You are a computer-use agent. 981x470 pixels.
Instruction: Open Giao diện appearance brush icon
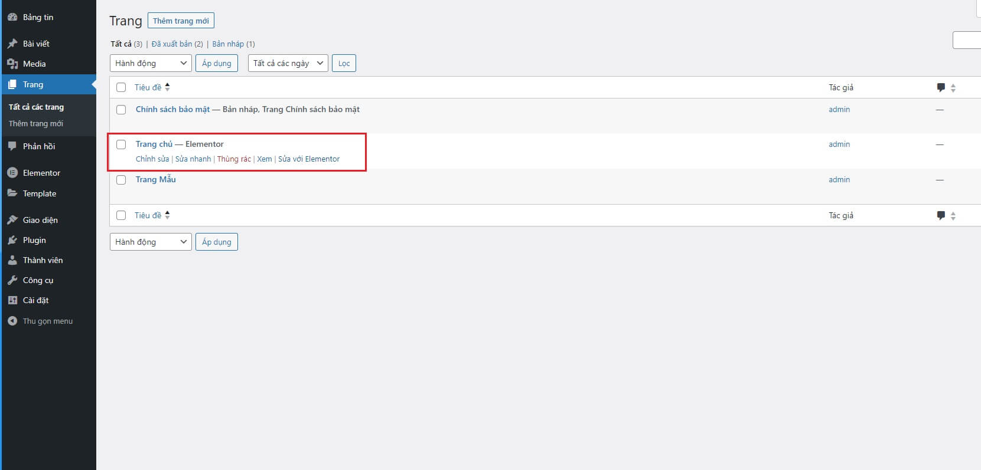pos(12,220)
